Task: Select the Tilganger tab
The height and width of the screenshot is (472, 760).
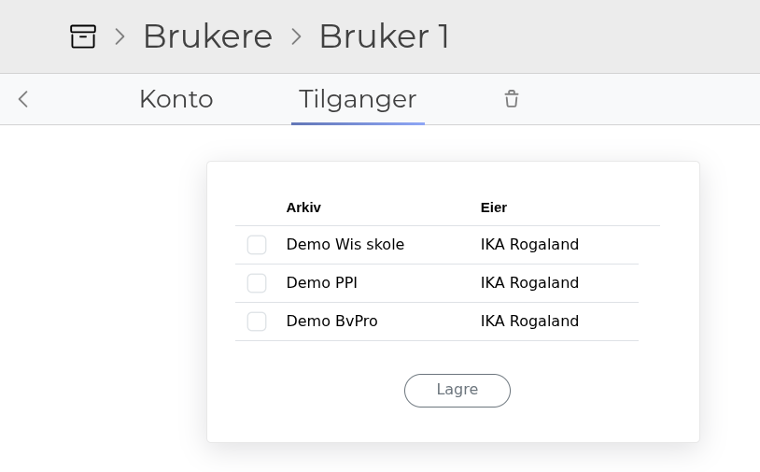Action: [x=358, y=99]
